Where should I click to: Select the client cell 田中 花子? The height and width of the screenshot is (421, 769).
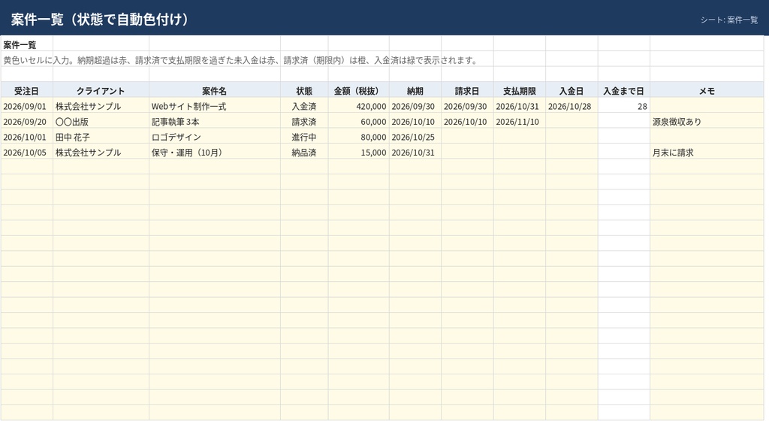pyautogui.click(x=101, y=137)
